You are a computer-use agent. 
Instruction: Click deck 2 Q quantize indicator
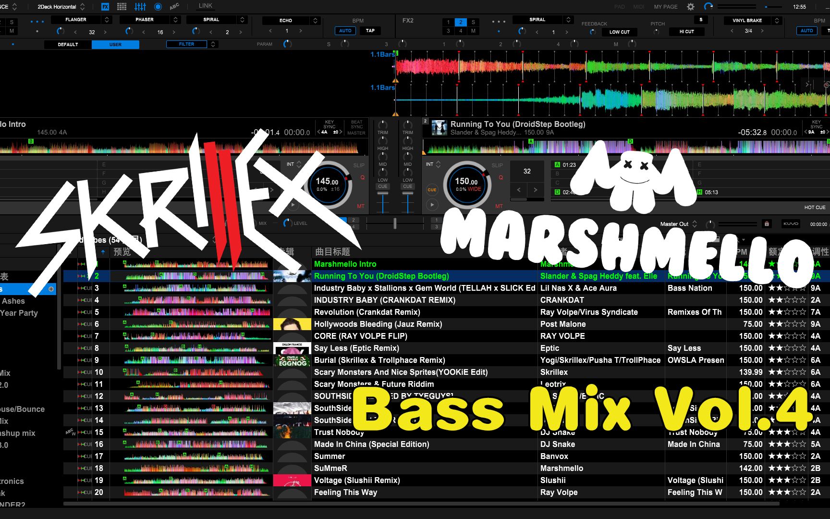pos(500,177)
